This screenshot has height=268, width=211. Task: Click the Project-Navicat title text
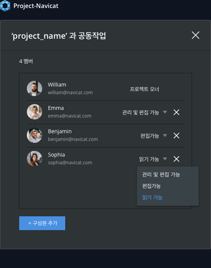click(x=36, y=6)
